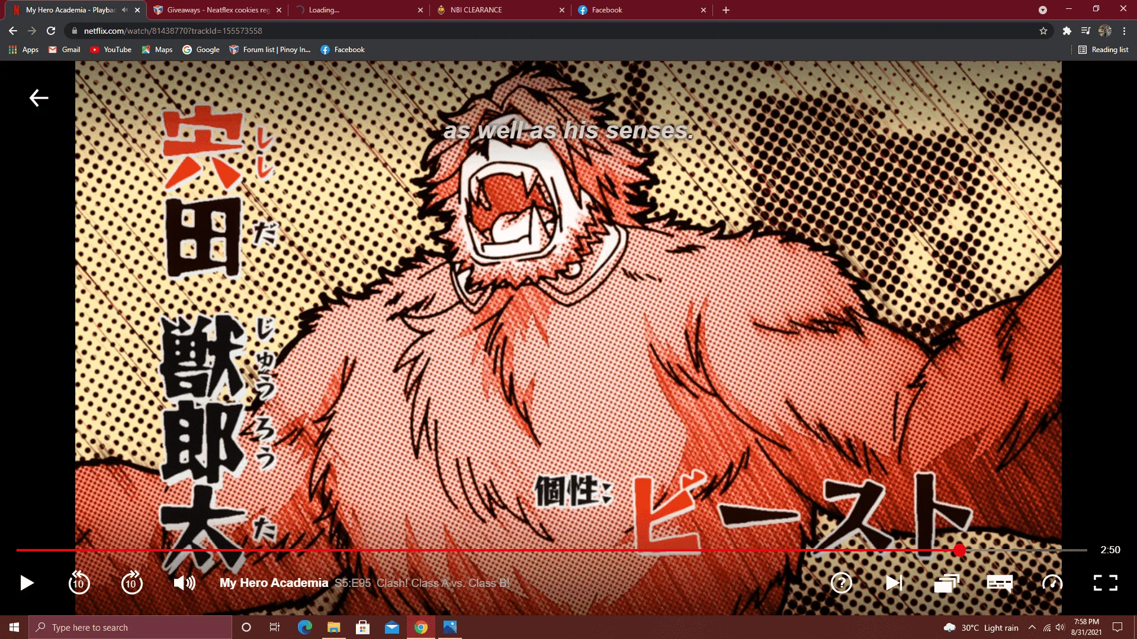Open network settings tray icon
The width and height of the screenshot is (1137, 639).
(x=1047, y=627)
